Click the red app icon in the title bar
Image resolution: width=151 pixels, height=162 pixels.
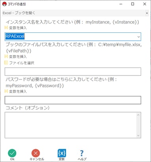4,4
